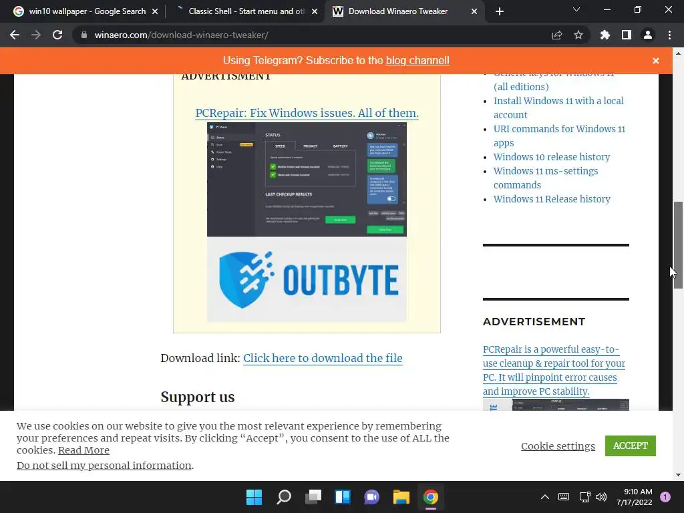Select the Download Winaero Tweaker tab

[403, 11]
